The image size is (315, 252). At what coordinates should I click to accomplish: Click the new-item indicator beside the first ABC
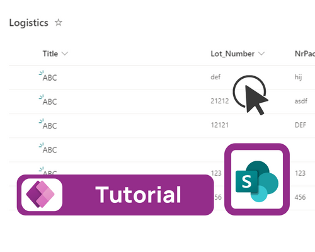41,72
